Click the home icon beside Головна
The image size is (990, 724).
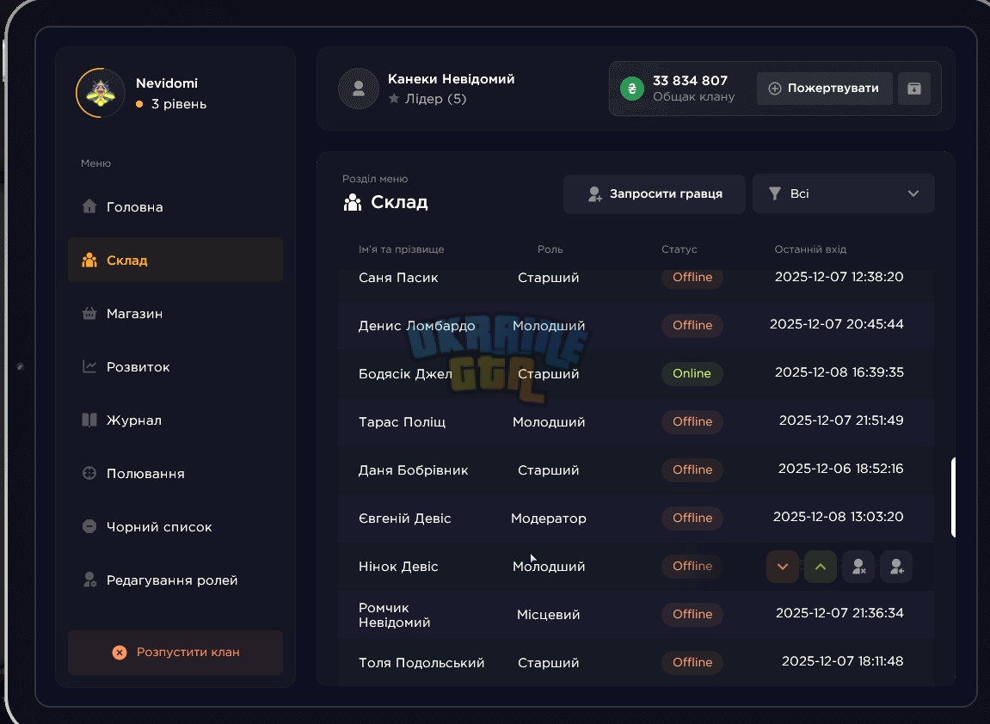[89, 206]
